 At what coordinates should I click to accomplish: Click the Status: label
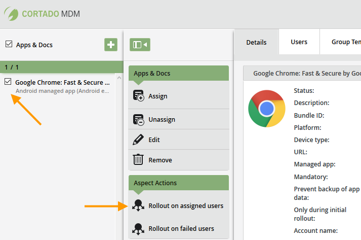click(x=304, y=90)
